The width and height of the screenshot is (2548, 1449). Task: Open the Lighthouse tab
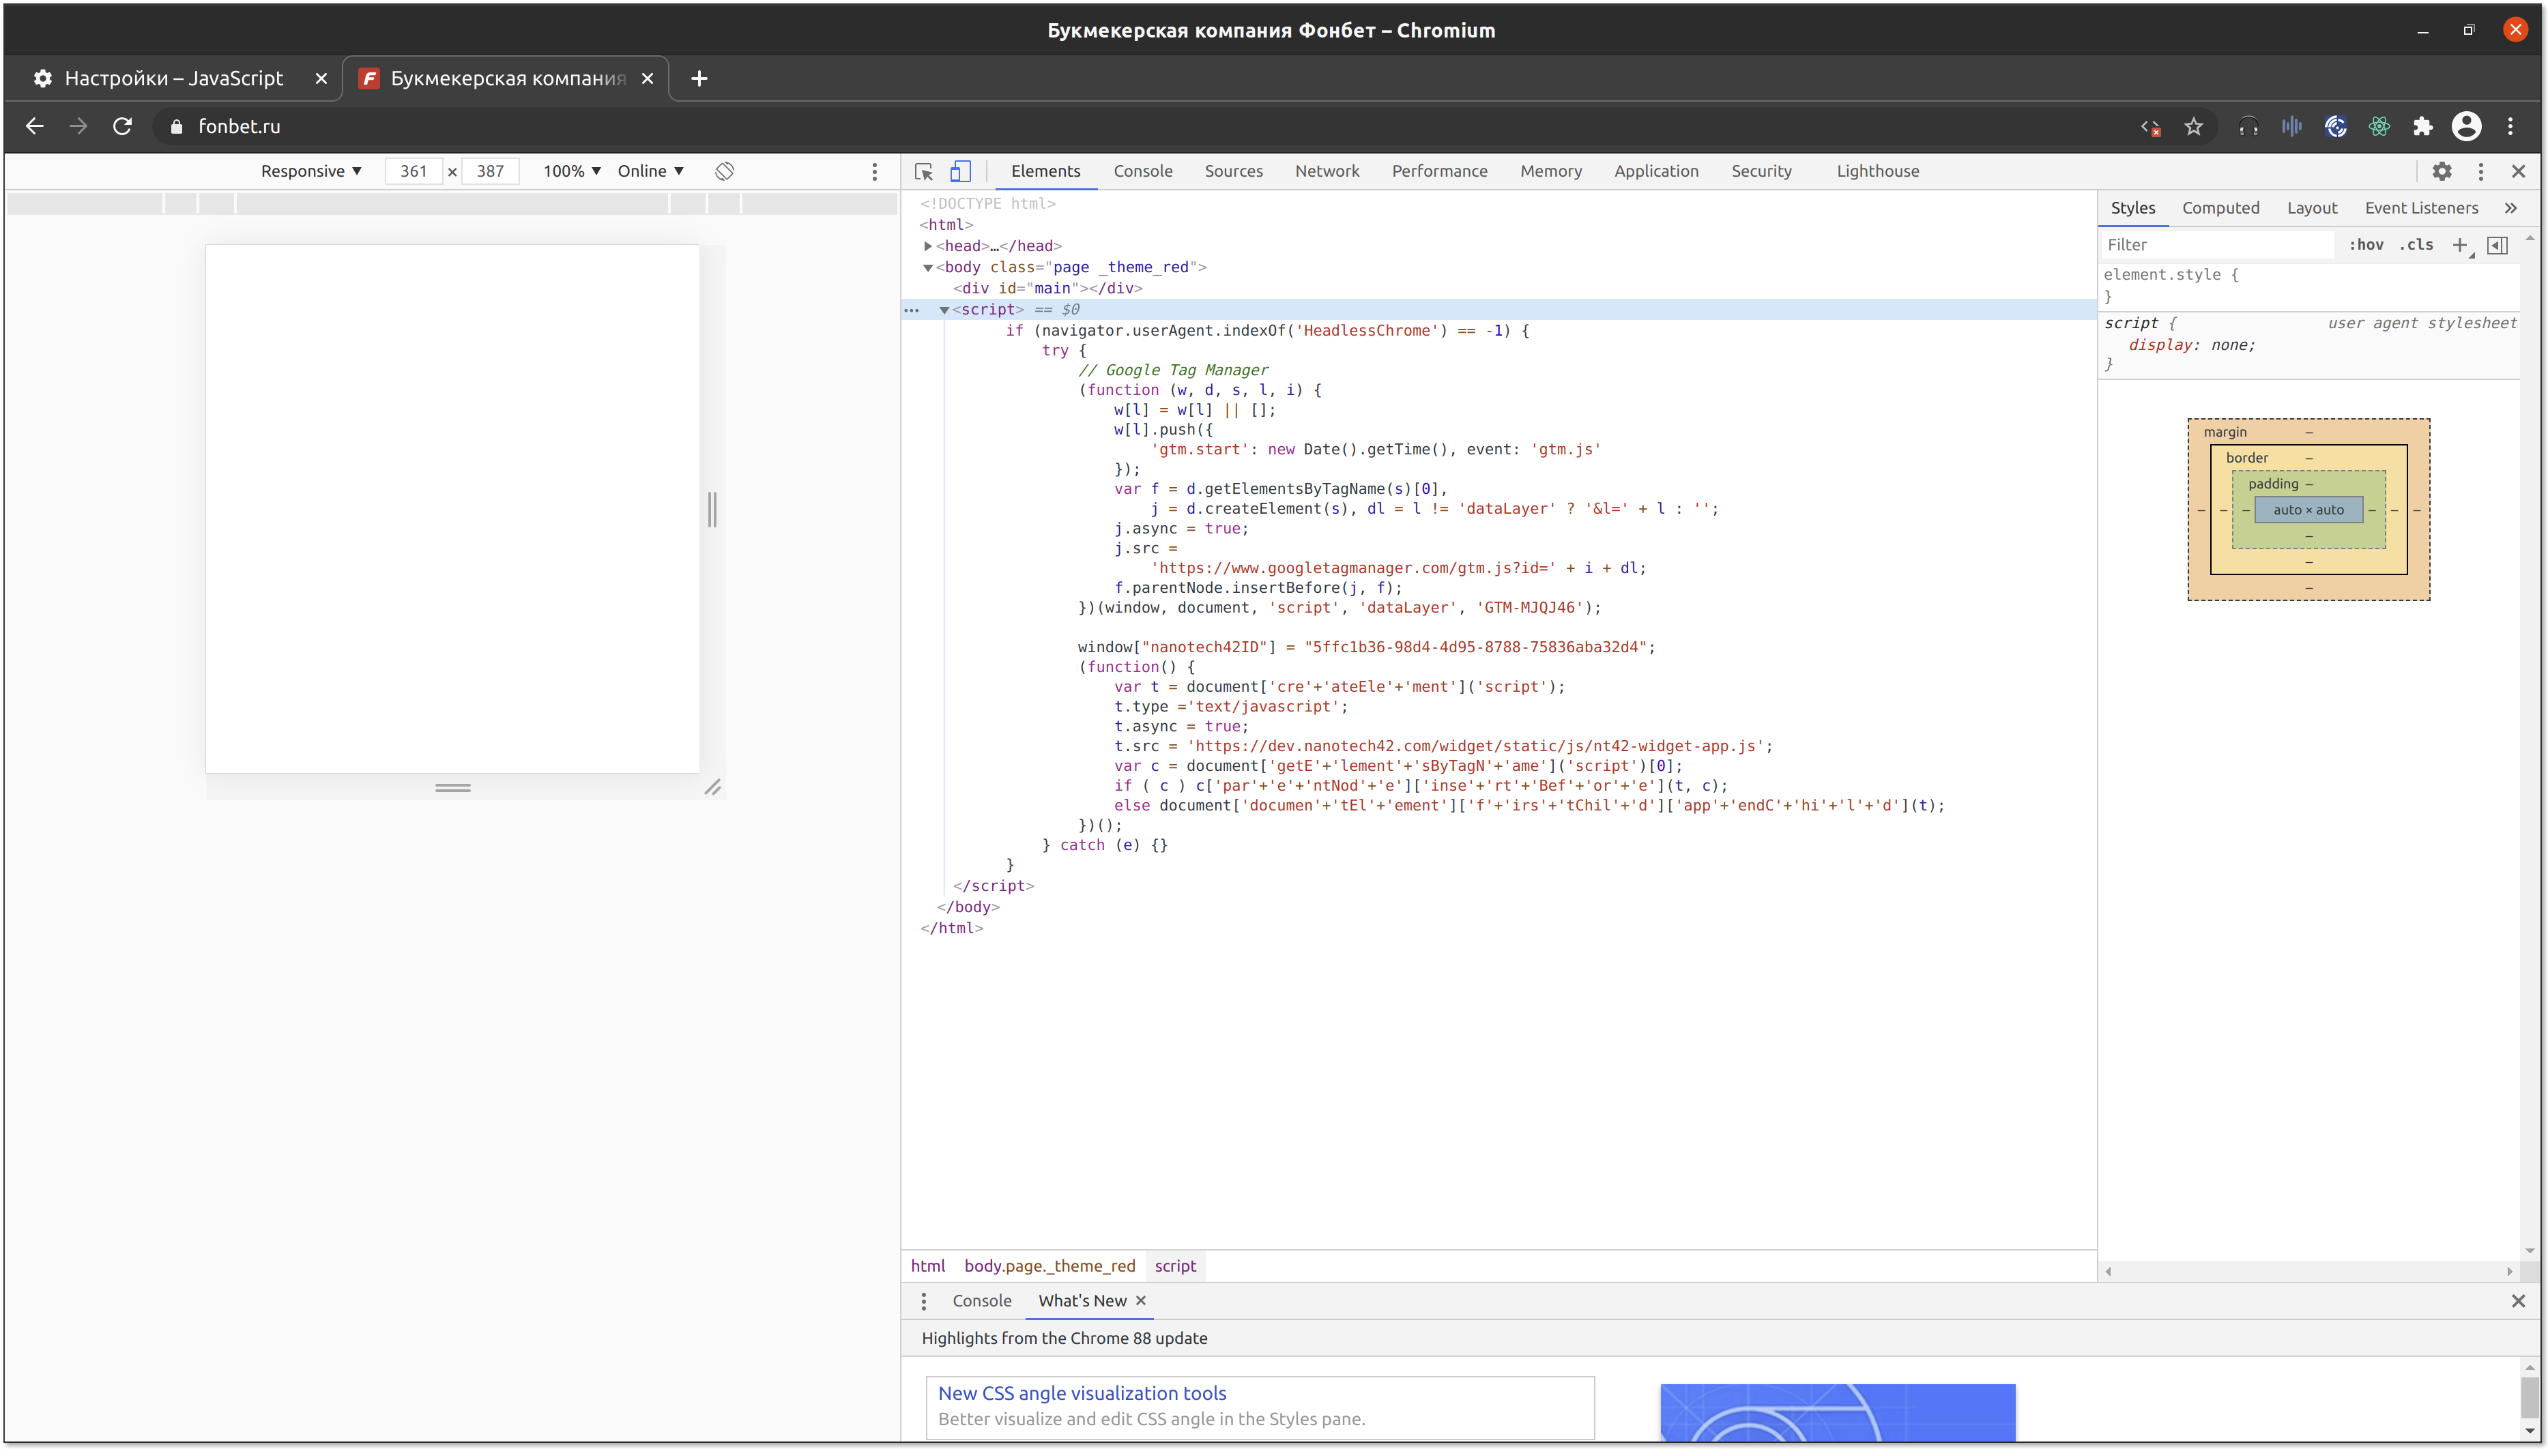1877,171
